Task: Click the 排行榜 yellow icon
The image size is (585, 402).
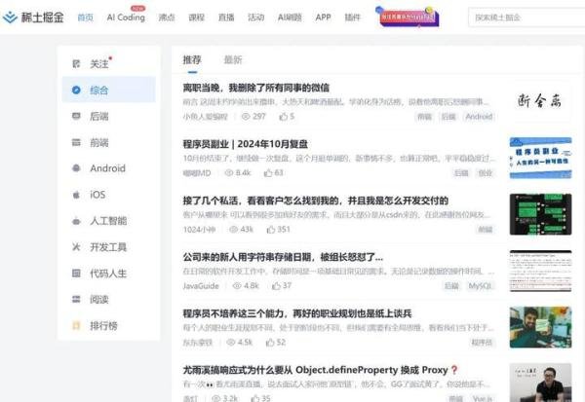Action: pos(76,326)
